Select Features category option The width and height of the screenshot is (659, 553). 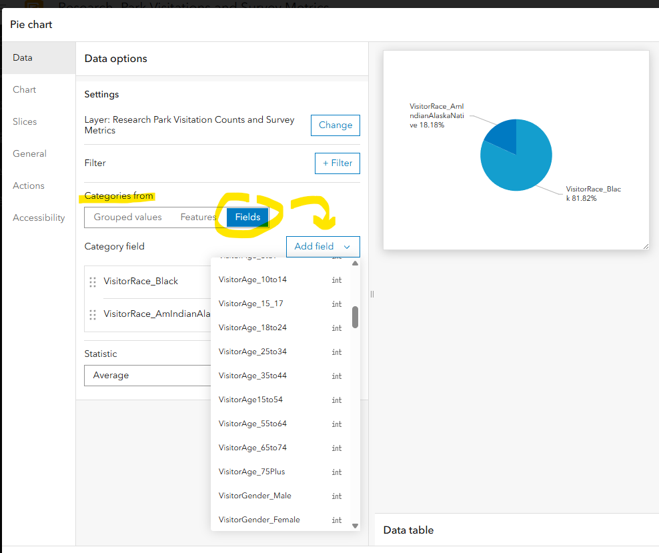point(198,217)
